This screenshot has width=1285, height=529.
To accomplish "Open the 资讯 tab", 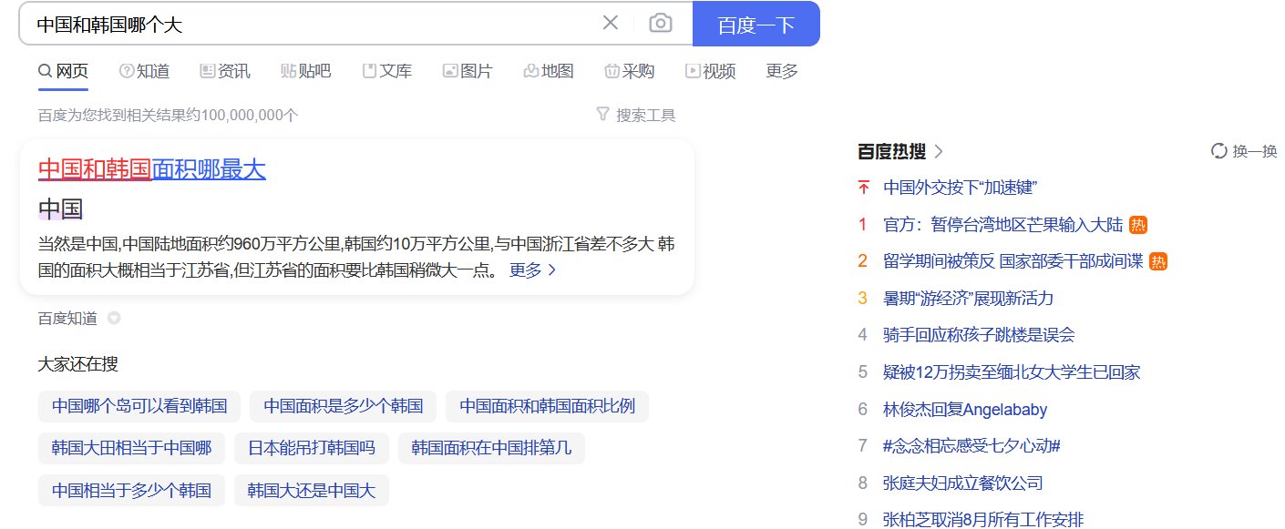I will click(x=225, y=71).
